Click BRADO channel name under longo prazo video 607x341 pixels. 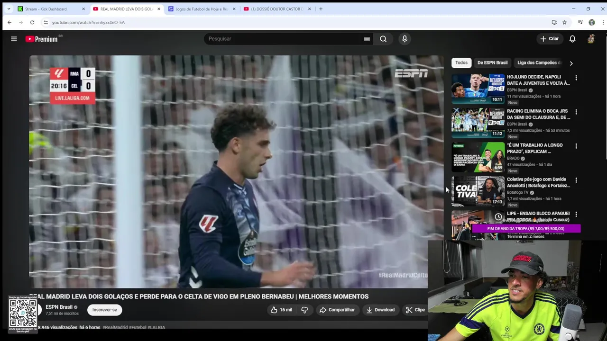pyautogui.click(x=514, y=159)
